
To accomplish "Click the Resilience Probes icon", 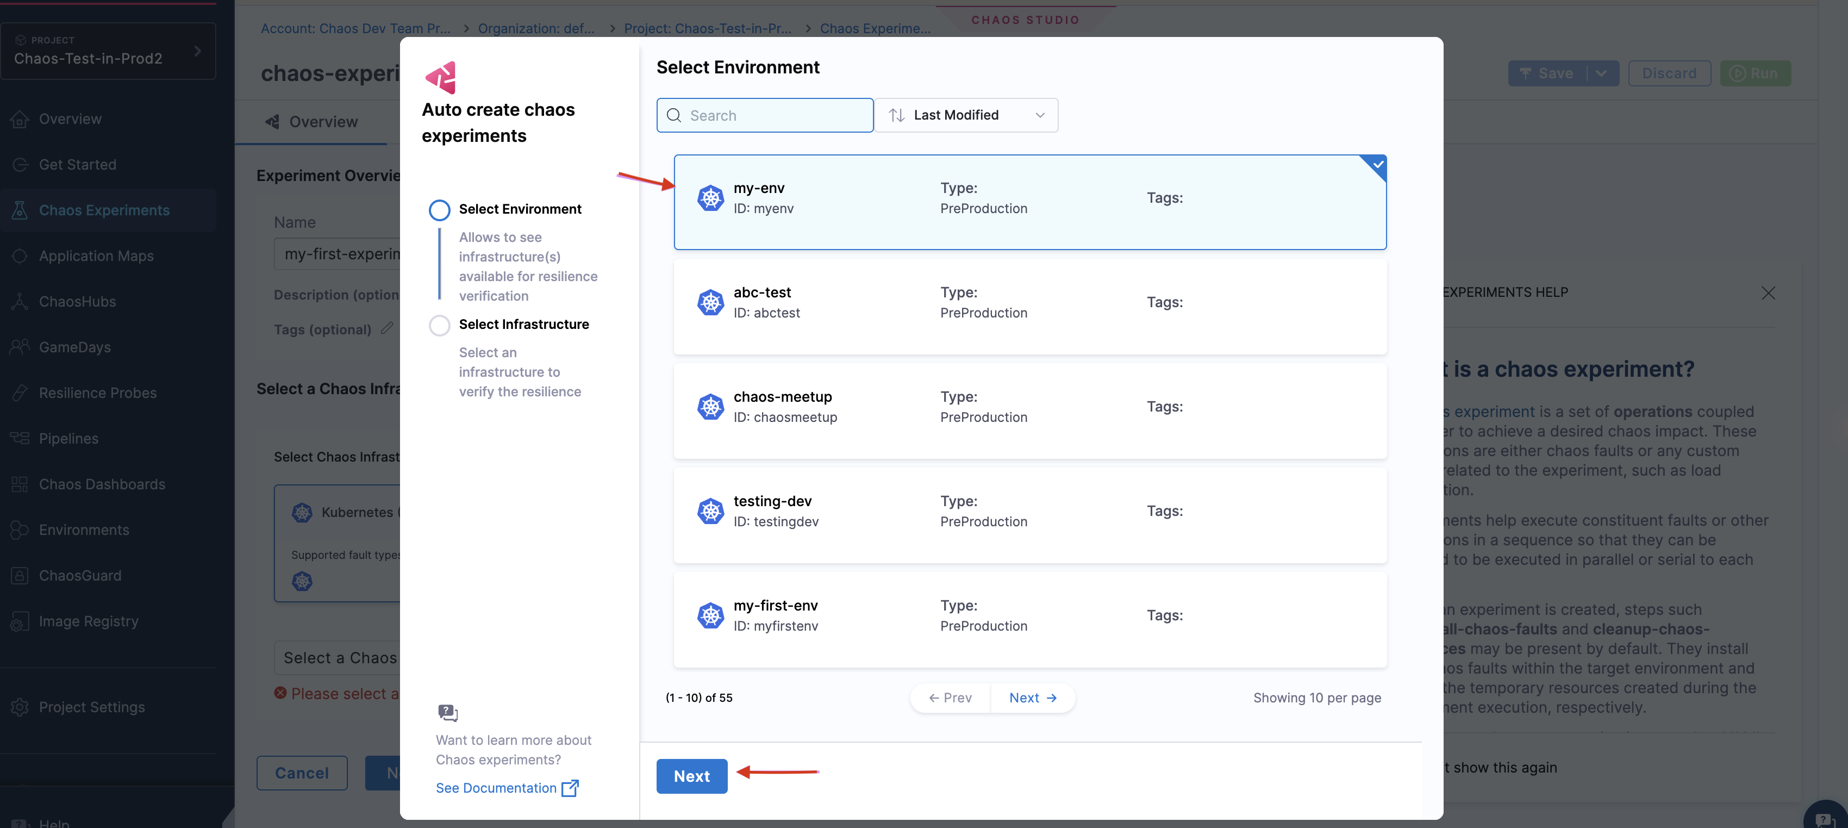I will coord(20,393).
